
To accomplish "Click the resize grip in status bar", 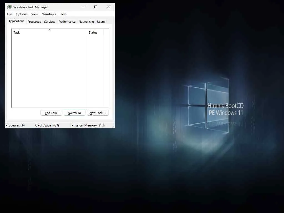I will (113, 126).
